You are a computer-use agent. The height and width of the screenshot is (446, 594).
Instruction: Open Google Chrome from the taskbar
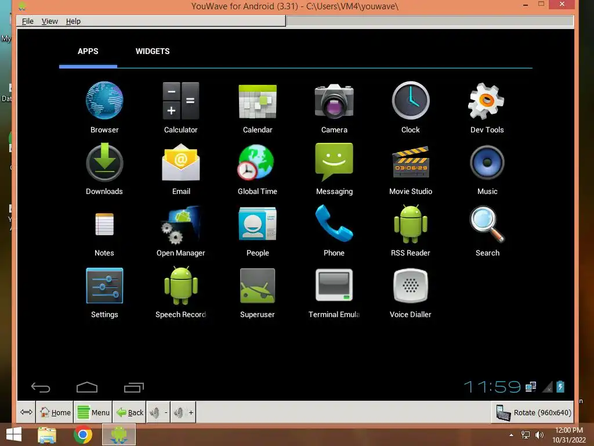coord(83,434)
